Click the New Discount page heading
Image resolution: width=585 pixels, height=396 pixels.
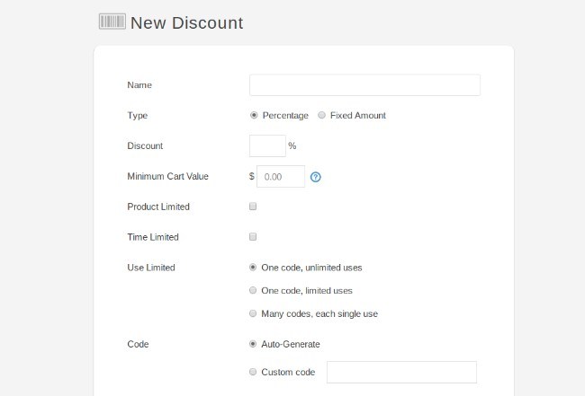point(186,22)
